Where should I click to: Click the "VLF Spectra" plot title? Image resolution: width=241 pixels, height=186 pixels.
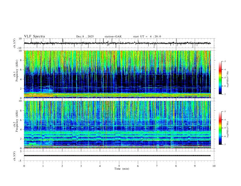34,36
